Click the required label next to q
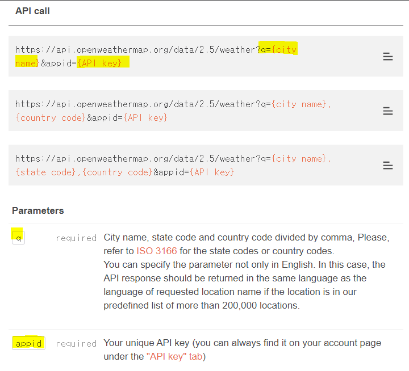The image size is (409, 371). [x=76, y=238]
